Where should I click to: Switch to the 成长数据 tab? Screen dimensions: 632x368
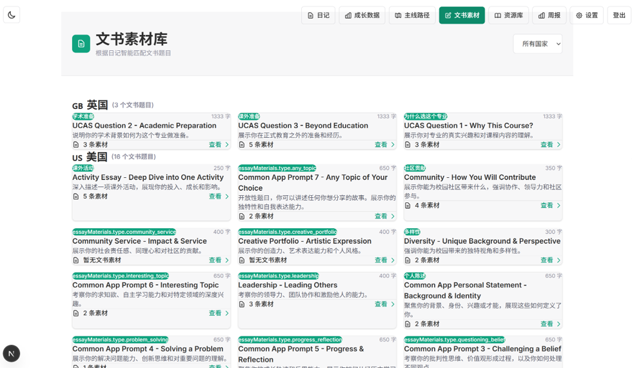(x=362, y=15)
